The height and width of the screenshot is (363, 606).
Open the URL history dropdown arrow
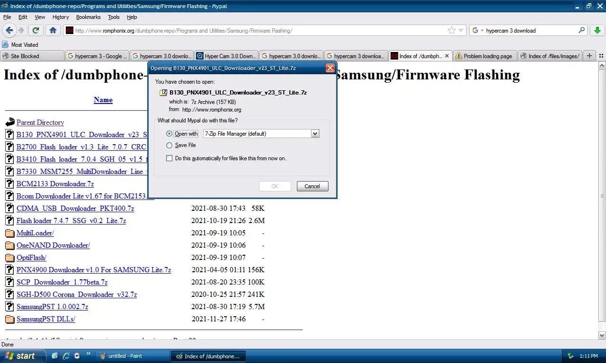[461, 31]
